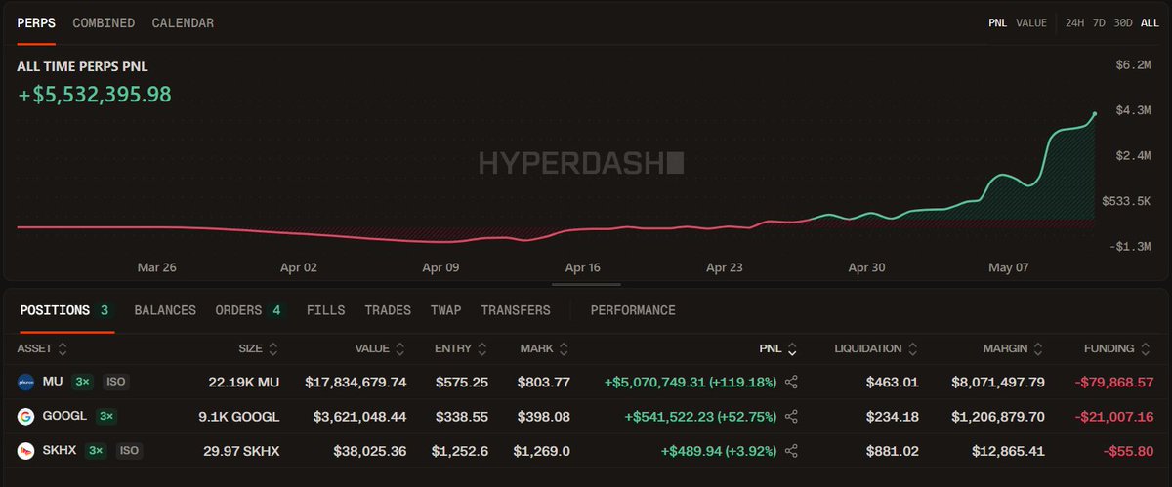Click the 3× leverage badge on MU
This screenshot has height=487, width=1172.
click(83, 382)
